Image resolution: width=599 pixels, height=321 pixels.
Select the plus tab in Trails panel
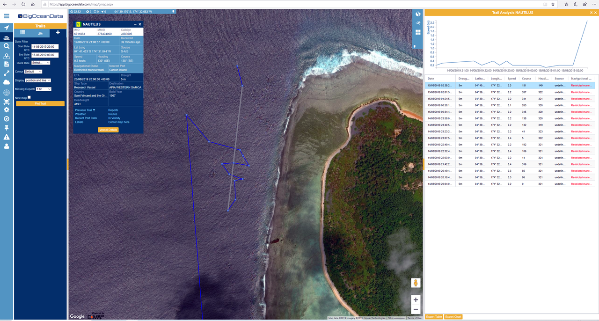point(58,33)
